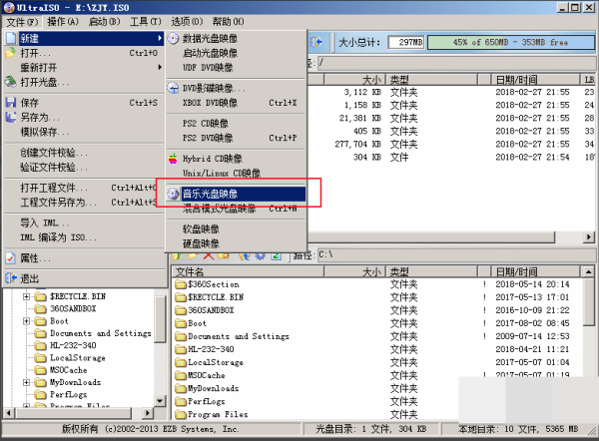Choose 混合模式光盘映像 entry

point(236,209)
